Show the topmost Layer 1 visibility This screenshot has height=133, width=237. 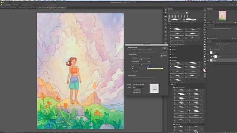[208, 52]
